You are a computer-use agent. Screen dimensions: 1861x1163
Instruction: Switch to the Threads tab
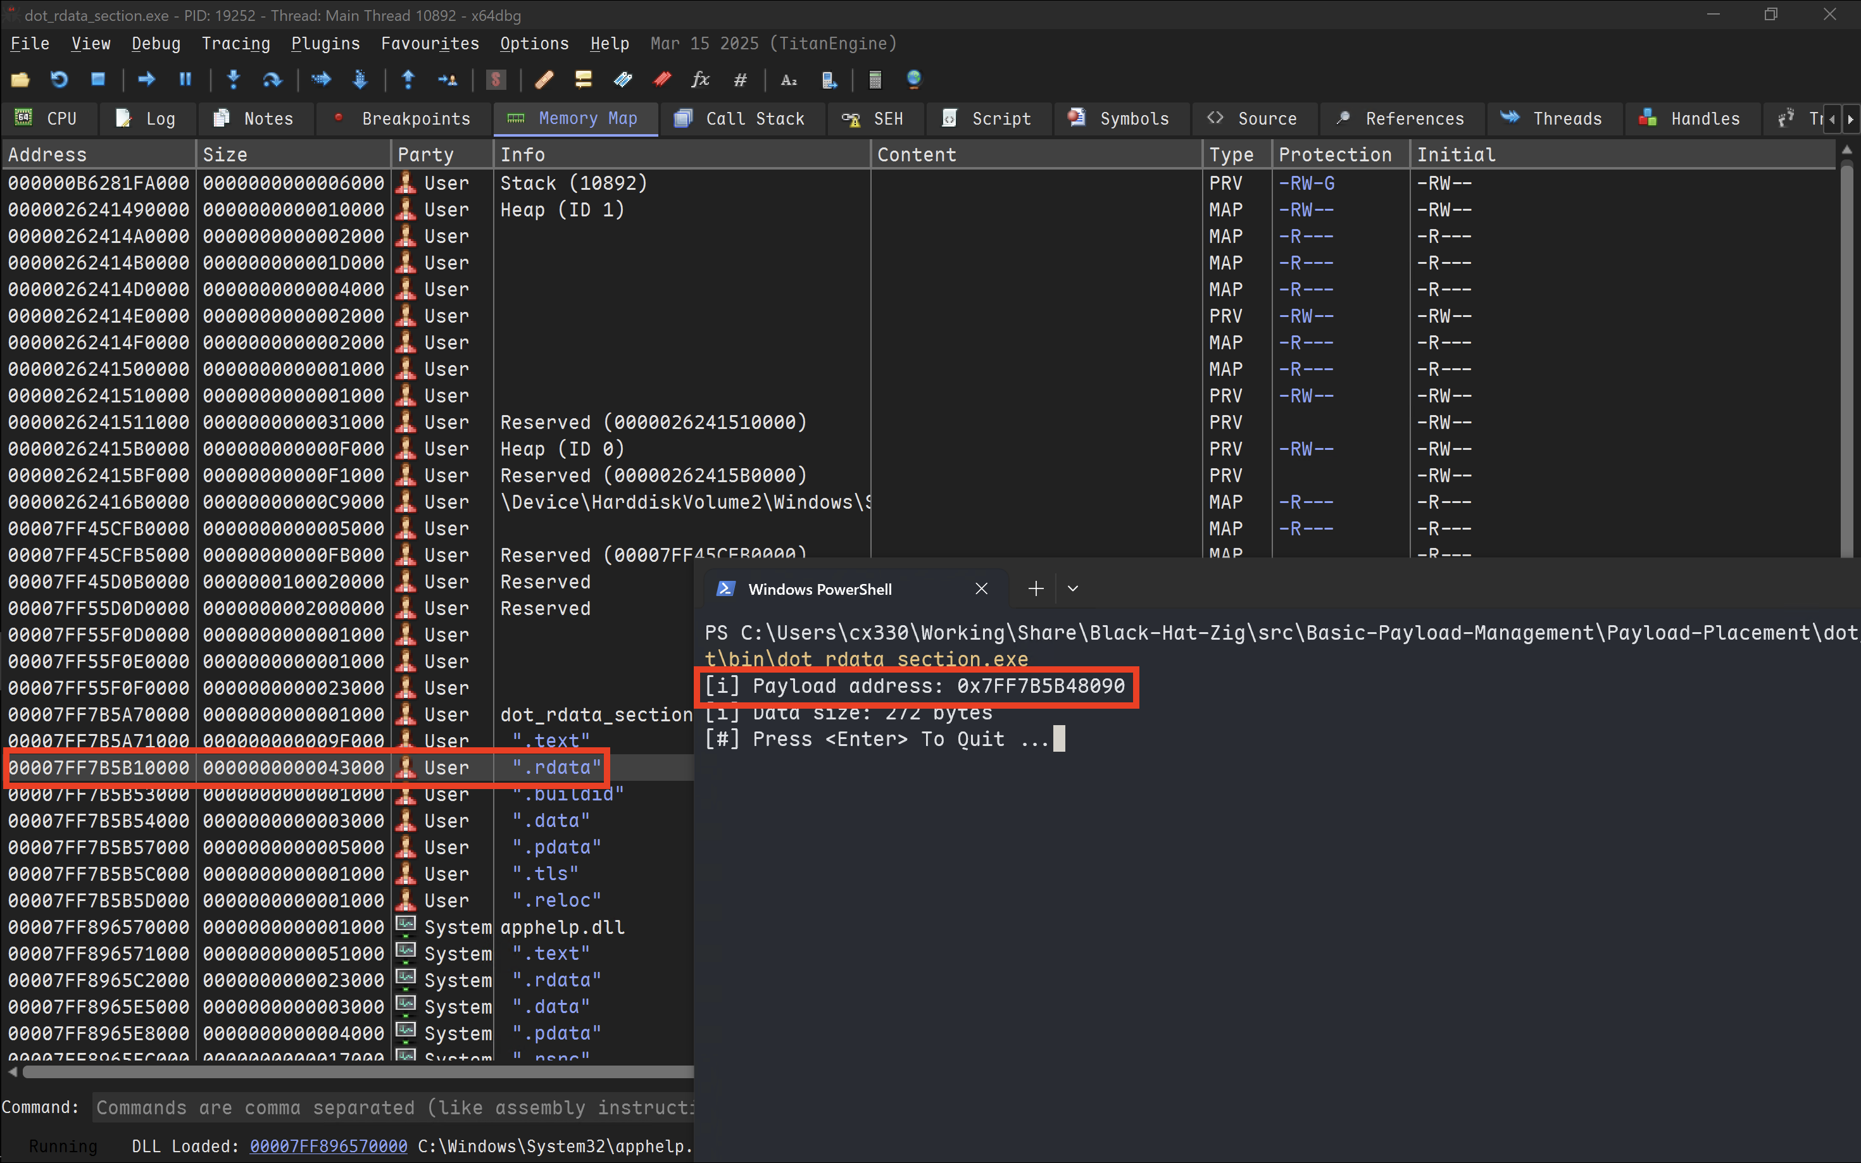(1554, 118)
